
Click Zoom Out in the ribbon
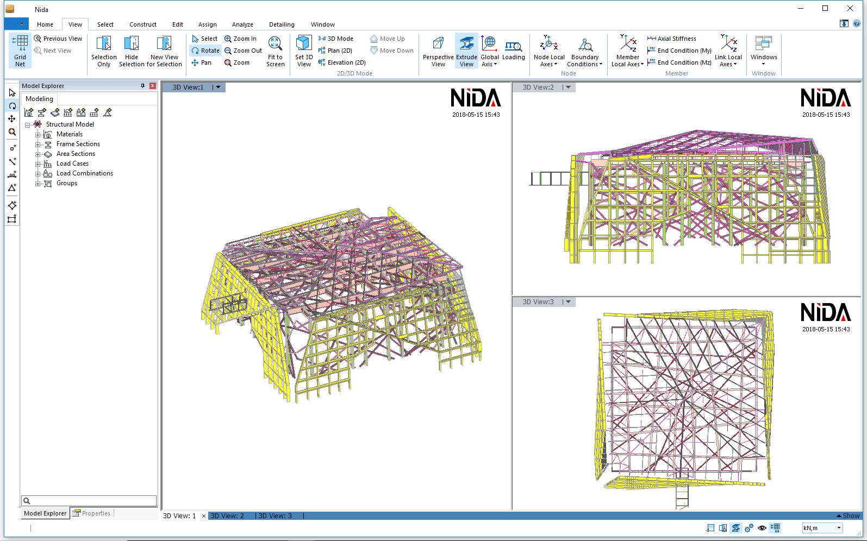tap(244, 51)
